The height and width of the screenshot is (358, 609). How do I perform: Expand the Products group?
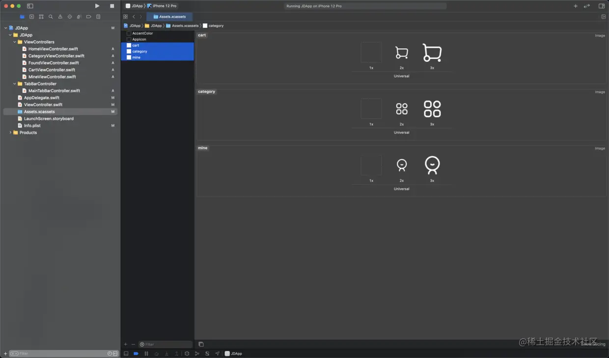pyautogui.click(x=10, y=132)
